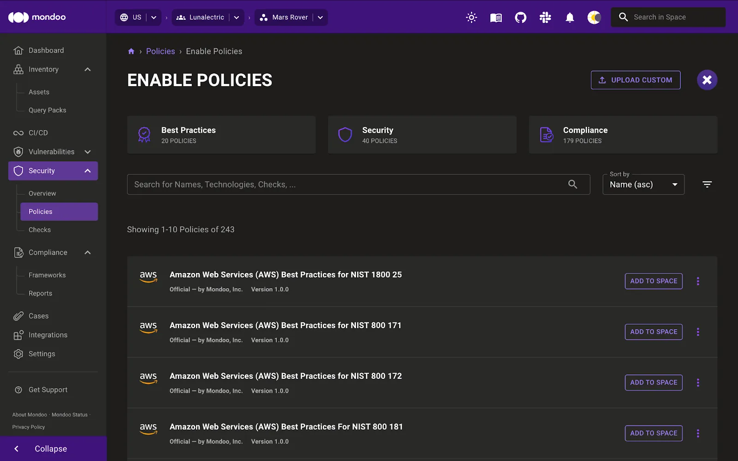Open Mondoo Status link
The width and height of the screenshot is (738, 461).
pos(70,415)
